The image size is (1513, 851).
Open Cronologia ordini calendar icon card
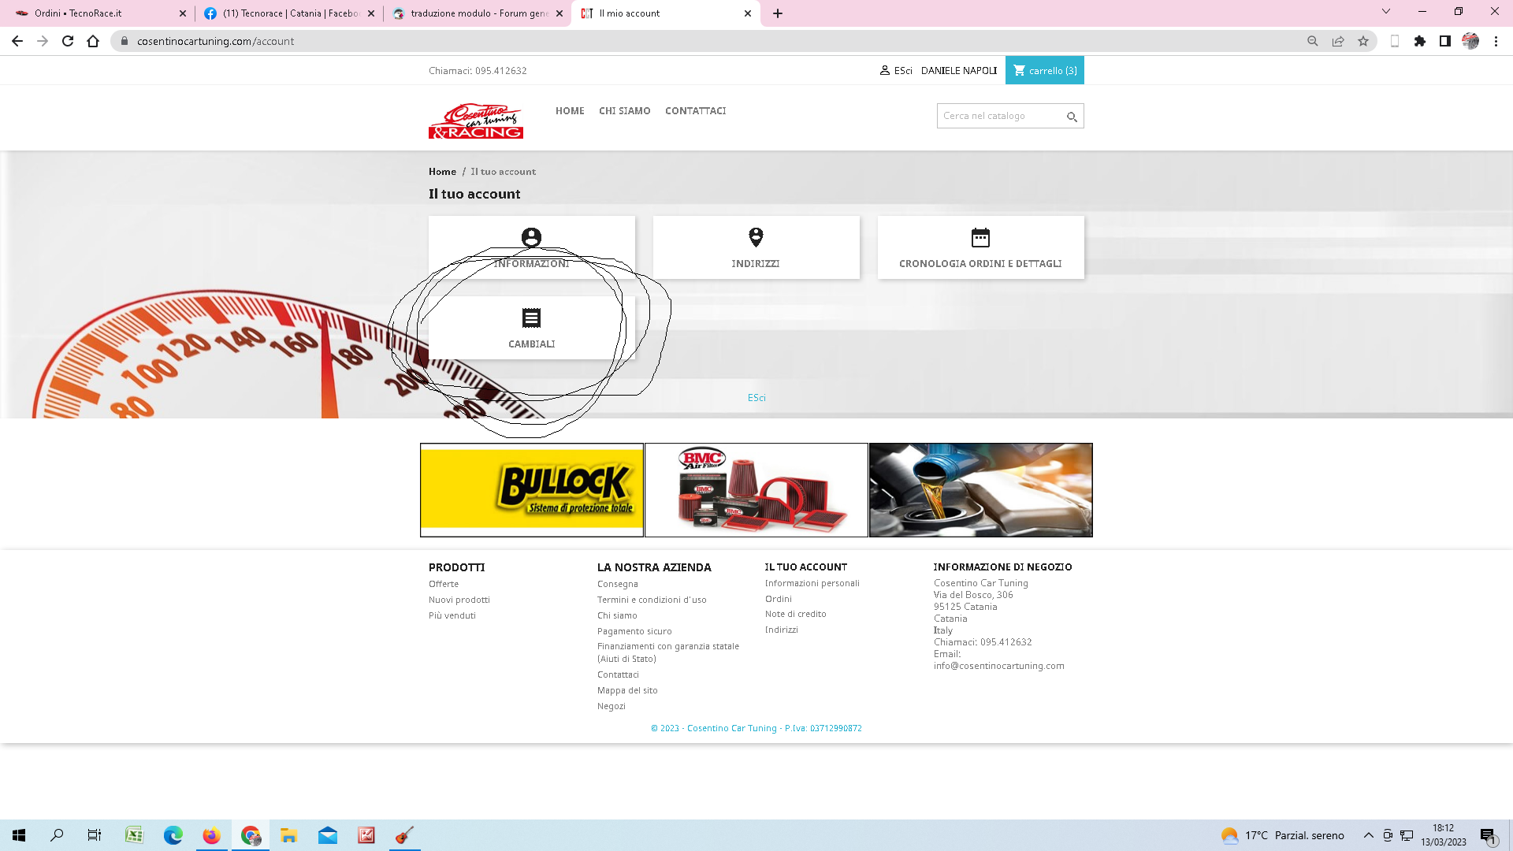(980, 238)
